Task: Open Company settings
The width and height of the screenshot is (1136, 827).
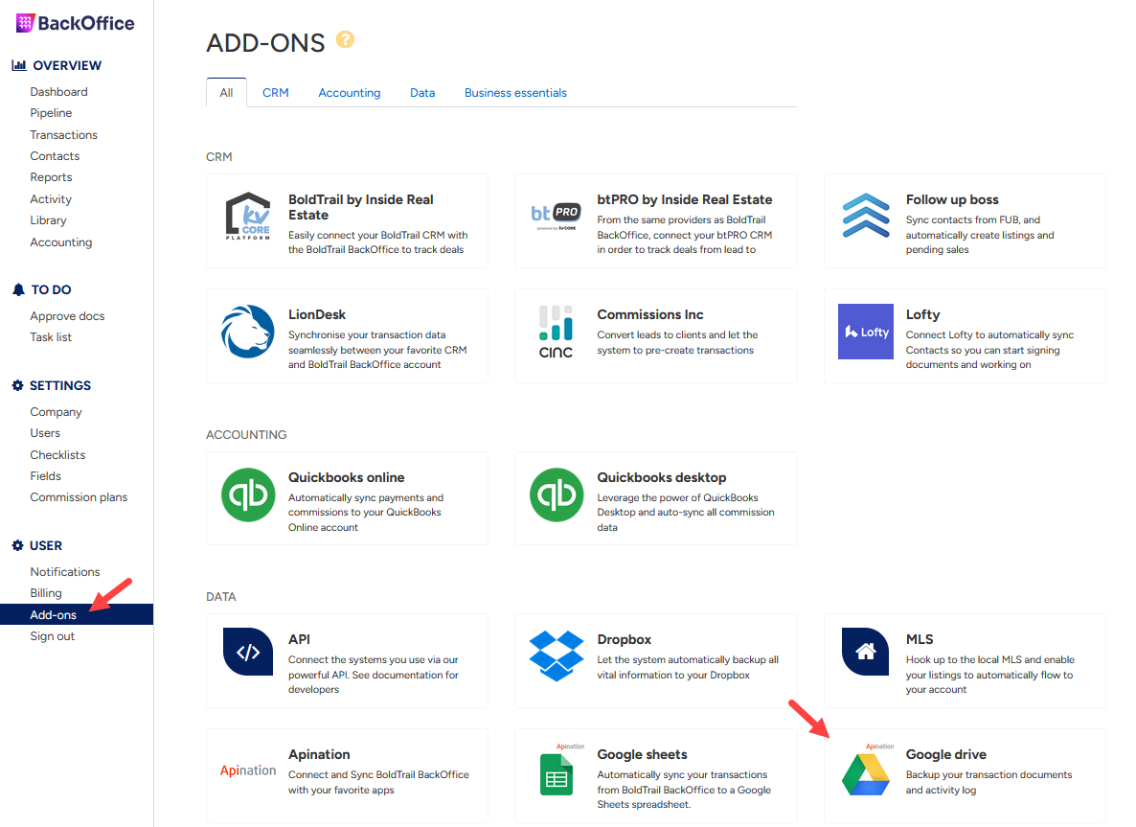Action: point(56,412)
